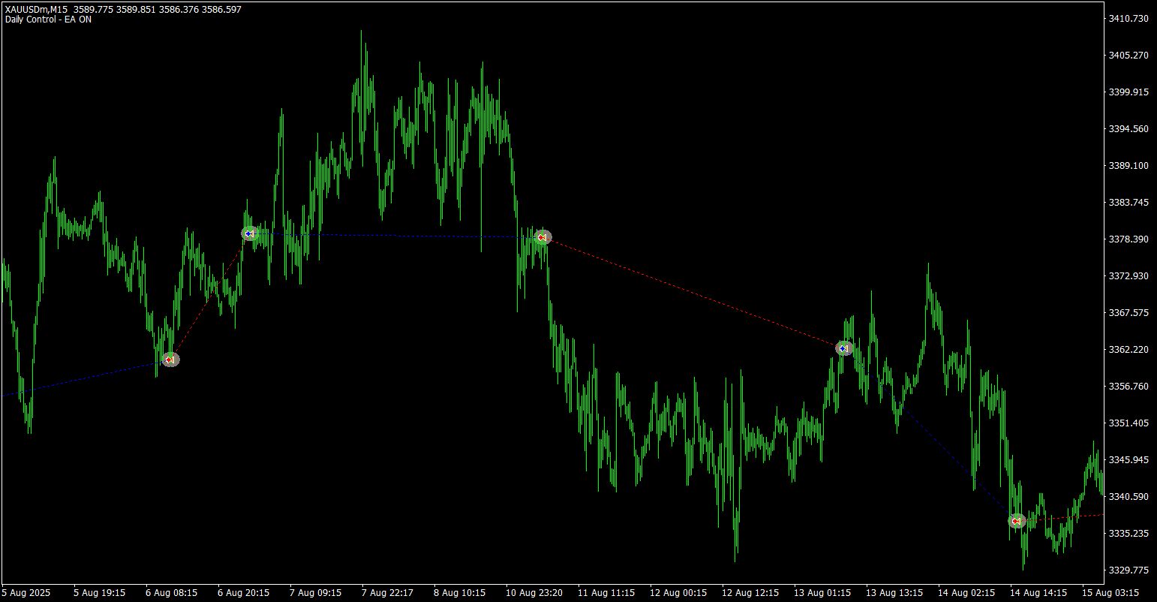Click the '12 Aug 00:15' time axis label
1157x602 pixels.
(678, 592)
